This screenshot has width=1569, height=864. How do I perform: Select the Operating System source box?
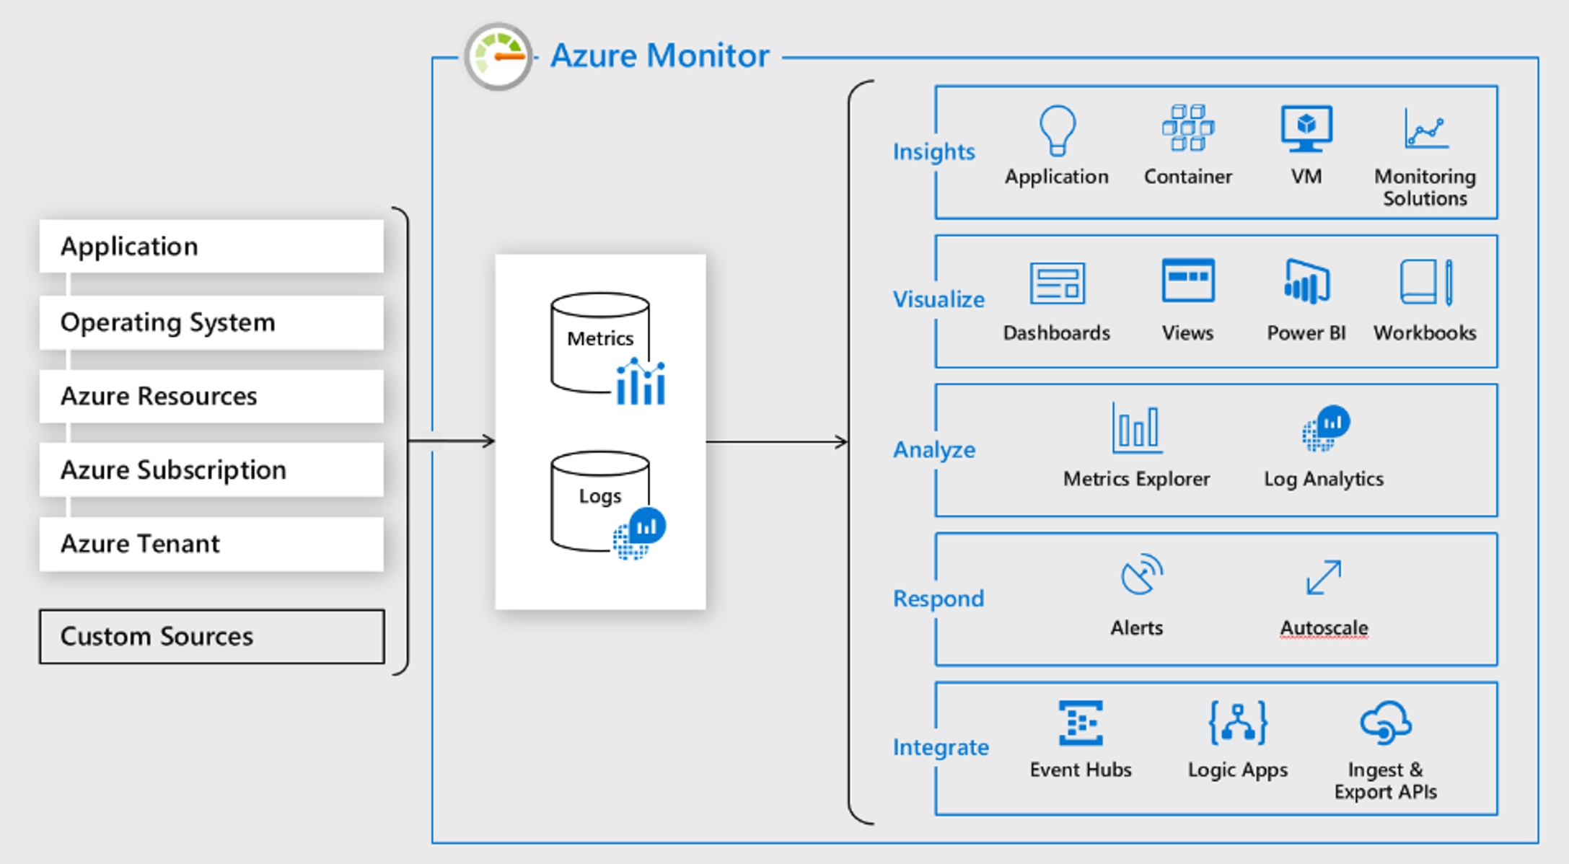pyautogui.click(x=211, y=322)
